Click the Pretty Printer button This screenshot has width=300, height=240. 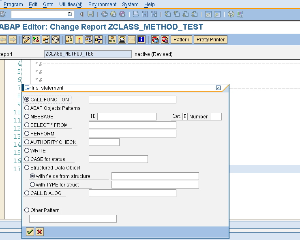(211, 40)
